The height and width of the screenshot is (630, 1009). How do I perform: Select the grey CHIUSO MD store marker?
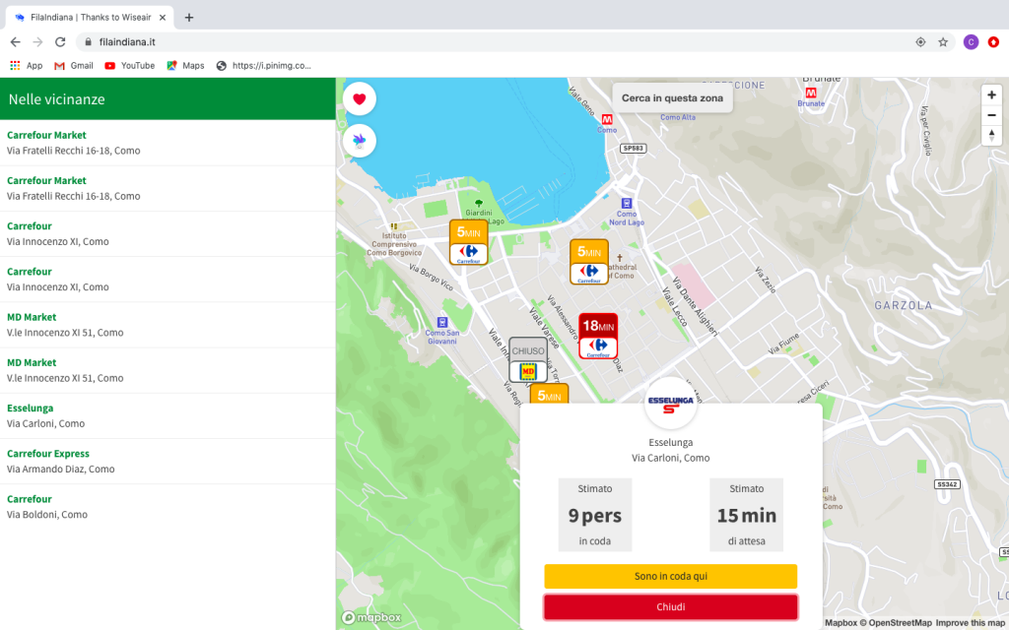point(528,360)
